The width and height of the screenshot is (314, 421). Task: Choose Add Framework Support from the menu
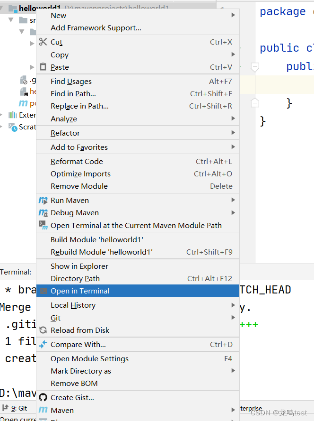pos(95,27)
